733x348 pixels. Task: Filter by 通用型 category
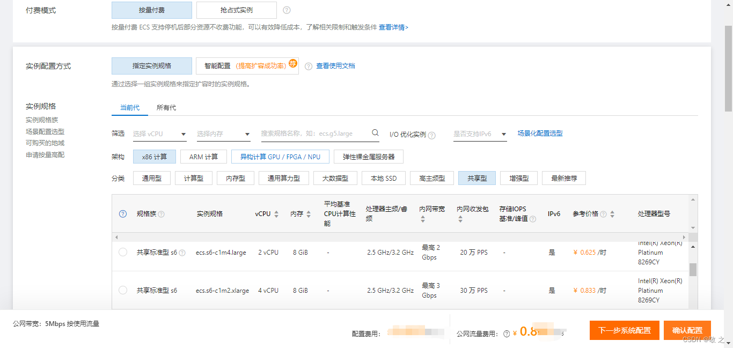coord(152,179)
